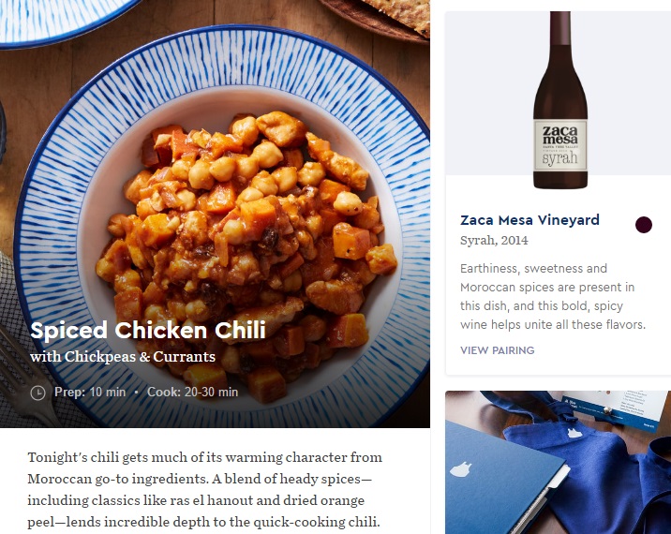Click the Spiced Chicken Chili heading
The image size is (671, 534).
point(148,331)
